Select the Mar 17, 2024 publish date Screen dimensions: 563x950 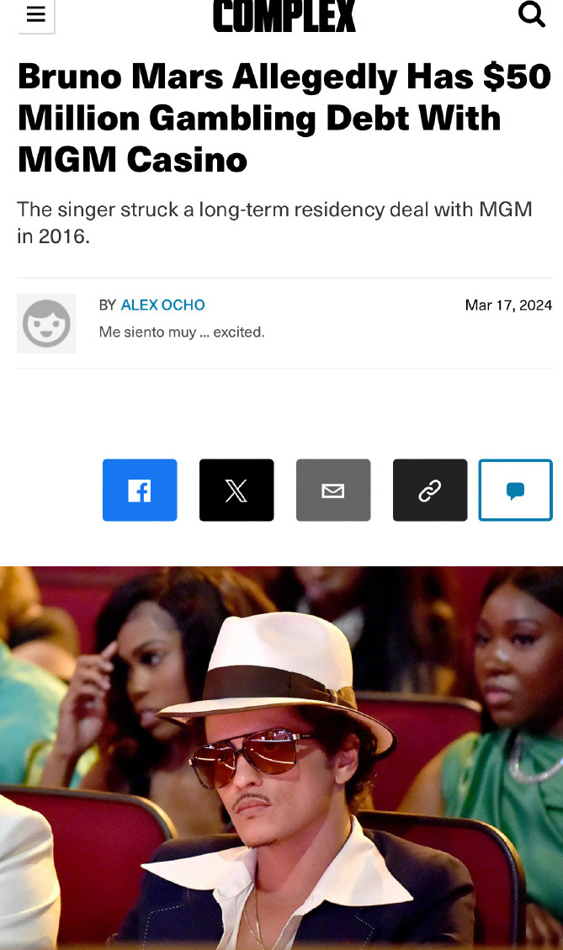pos(508,305)
